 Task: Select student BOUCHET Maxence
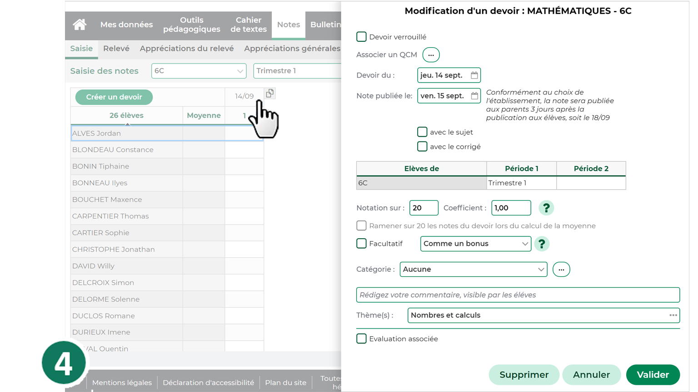(127, 200)
